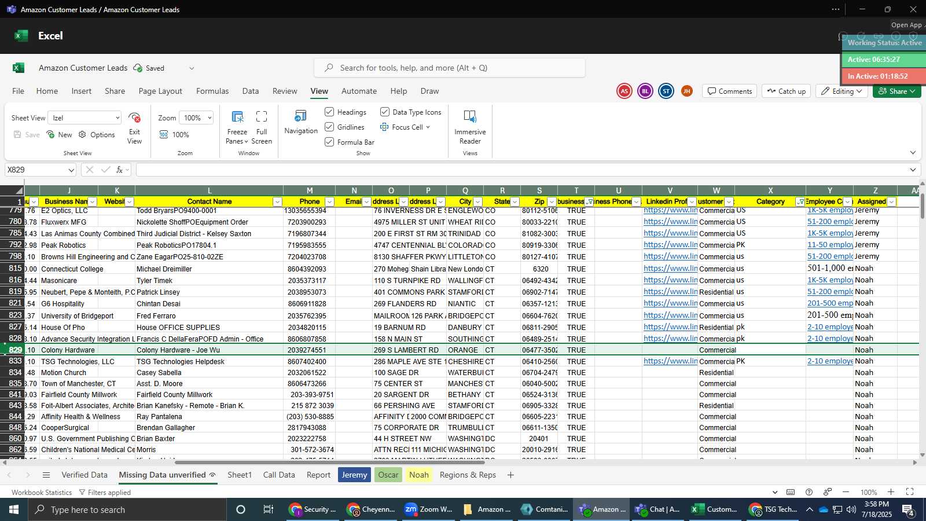Open Zoom app on the taskbar

[428, 509]
